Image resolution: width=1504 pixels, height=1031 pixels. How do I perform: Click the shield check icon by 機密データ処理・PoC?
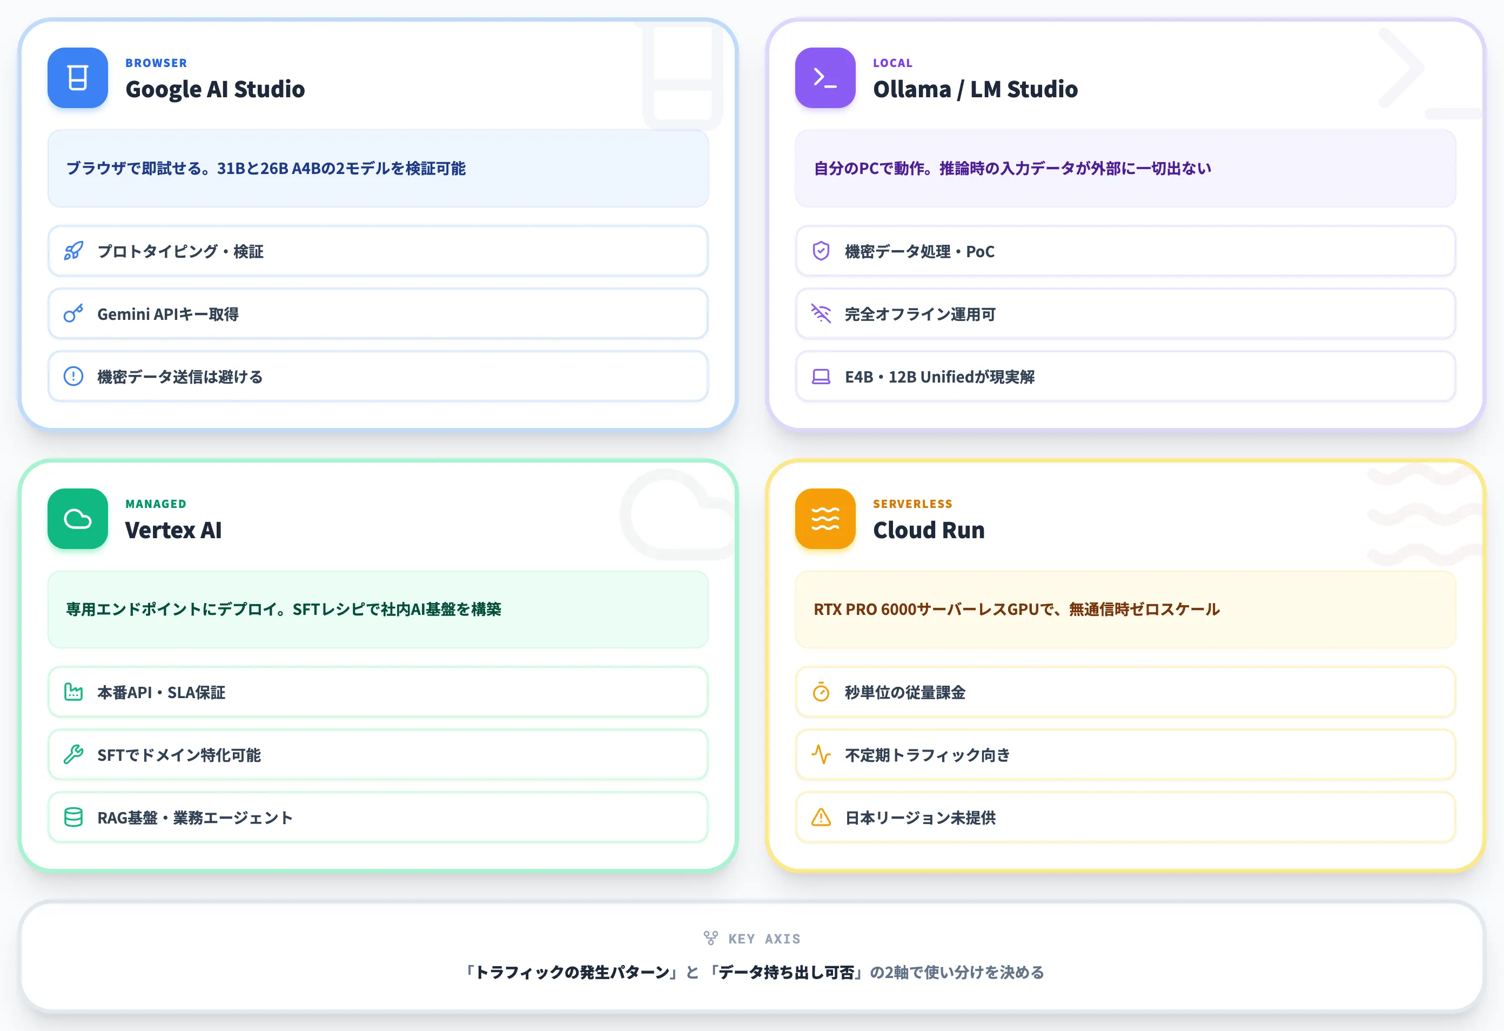pyautogui.click(x=821, y=251)
